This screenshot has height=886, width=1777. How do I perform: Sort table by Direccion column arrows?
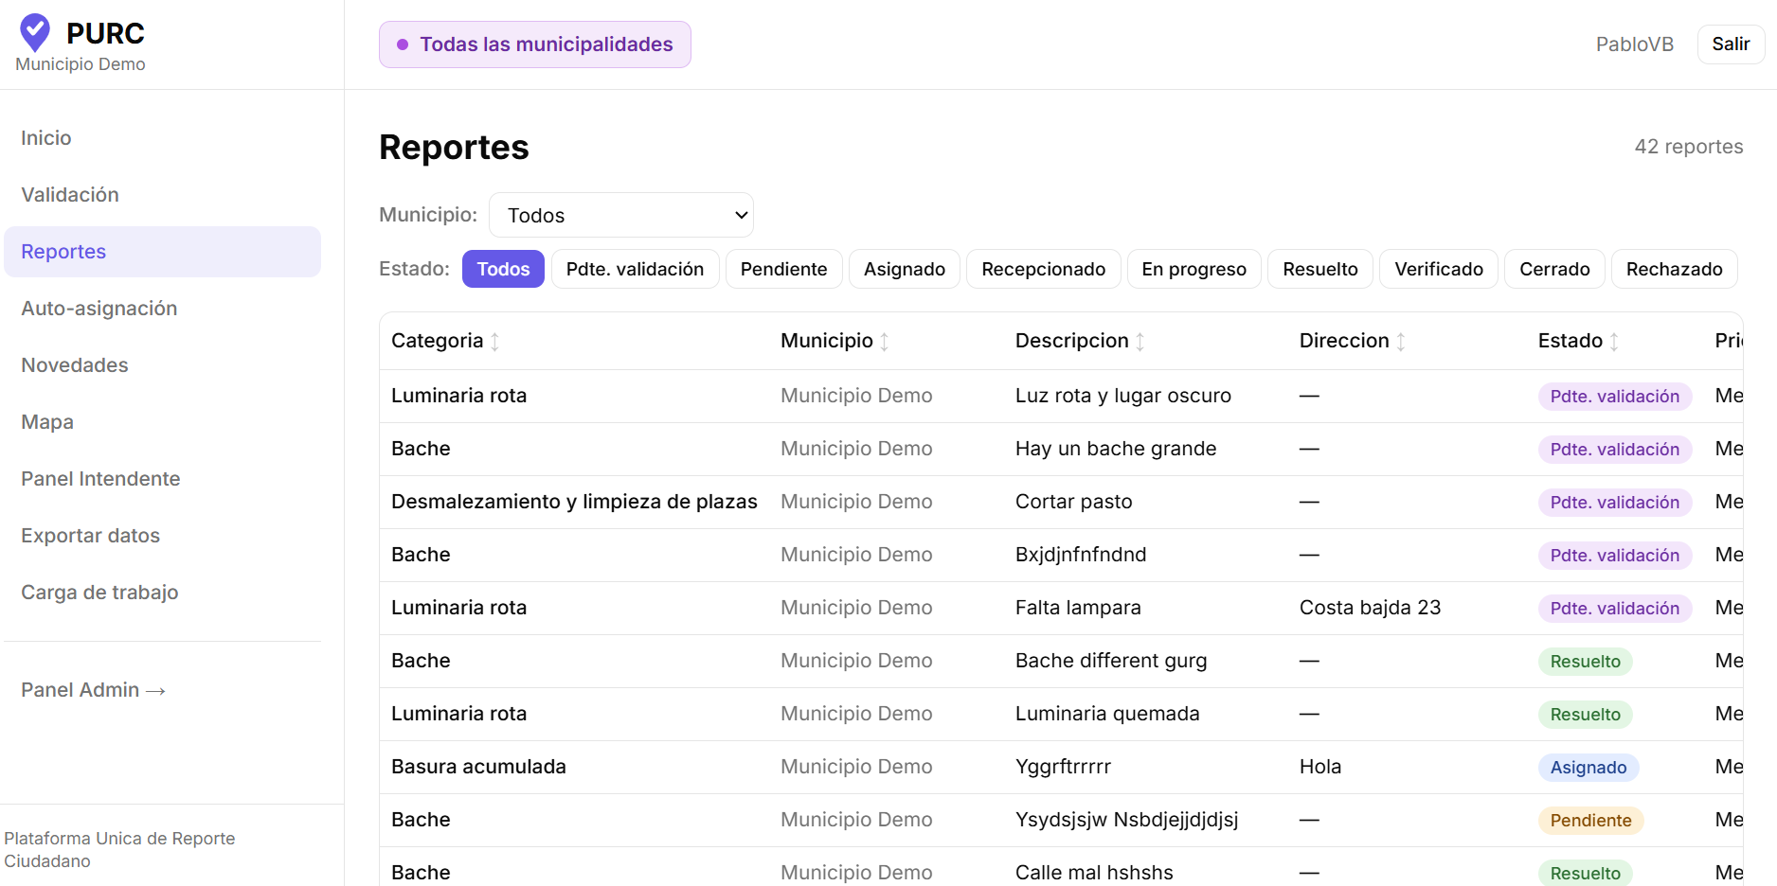pyautogui.click(x=1400, y=342)
